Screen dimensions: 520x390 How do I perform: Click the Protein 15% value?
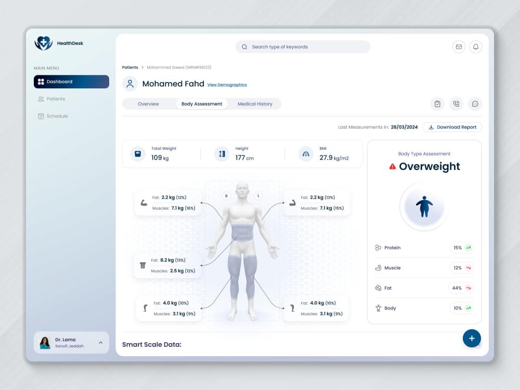[458, 248]
